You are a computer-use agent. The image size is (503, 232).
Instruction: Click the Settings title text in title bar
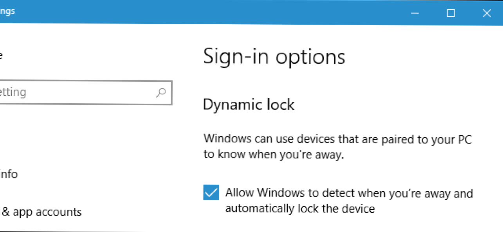coord(7,11)
